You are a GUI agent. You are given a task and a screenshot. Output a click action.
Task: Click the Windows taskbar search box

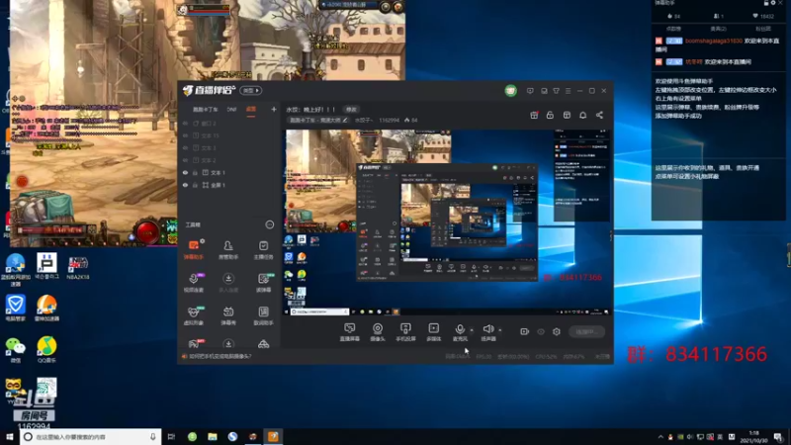point(91,437)
